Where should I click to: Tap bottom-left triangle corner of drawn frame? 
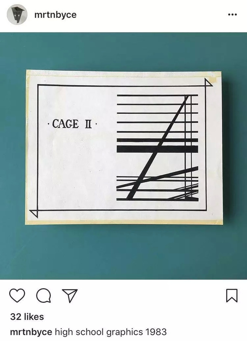[x=34, y=213]
